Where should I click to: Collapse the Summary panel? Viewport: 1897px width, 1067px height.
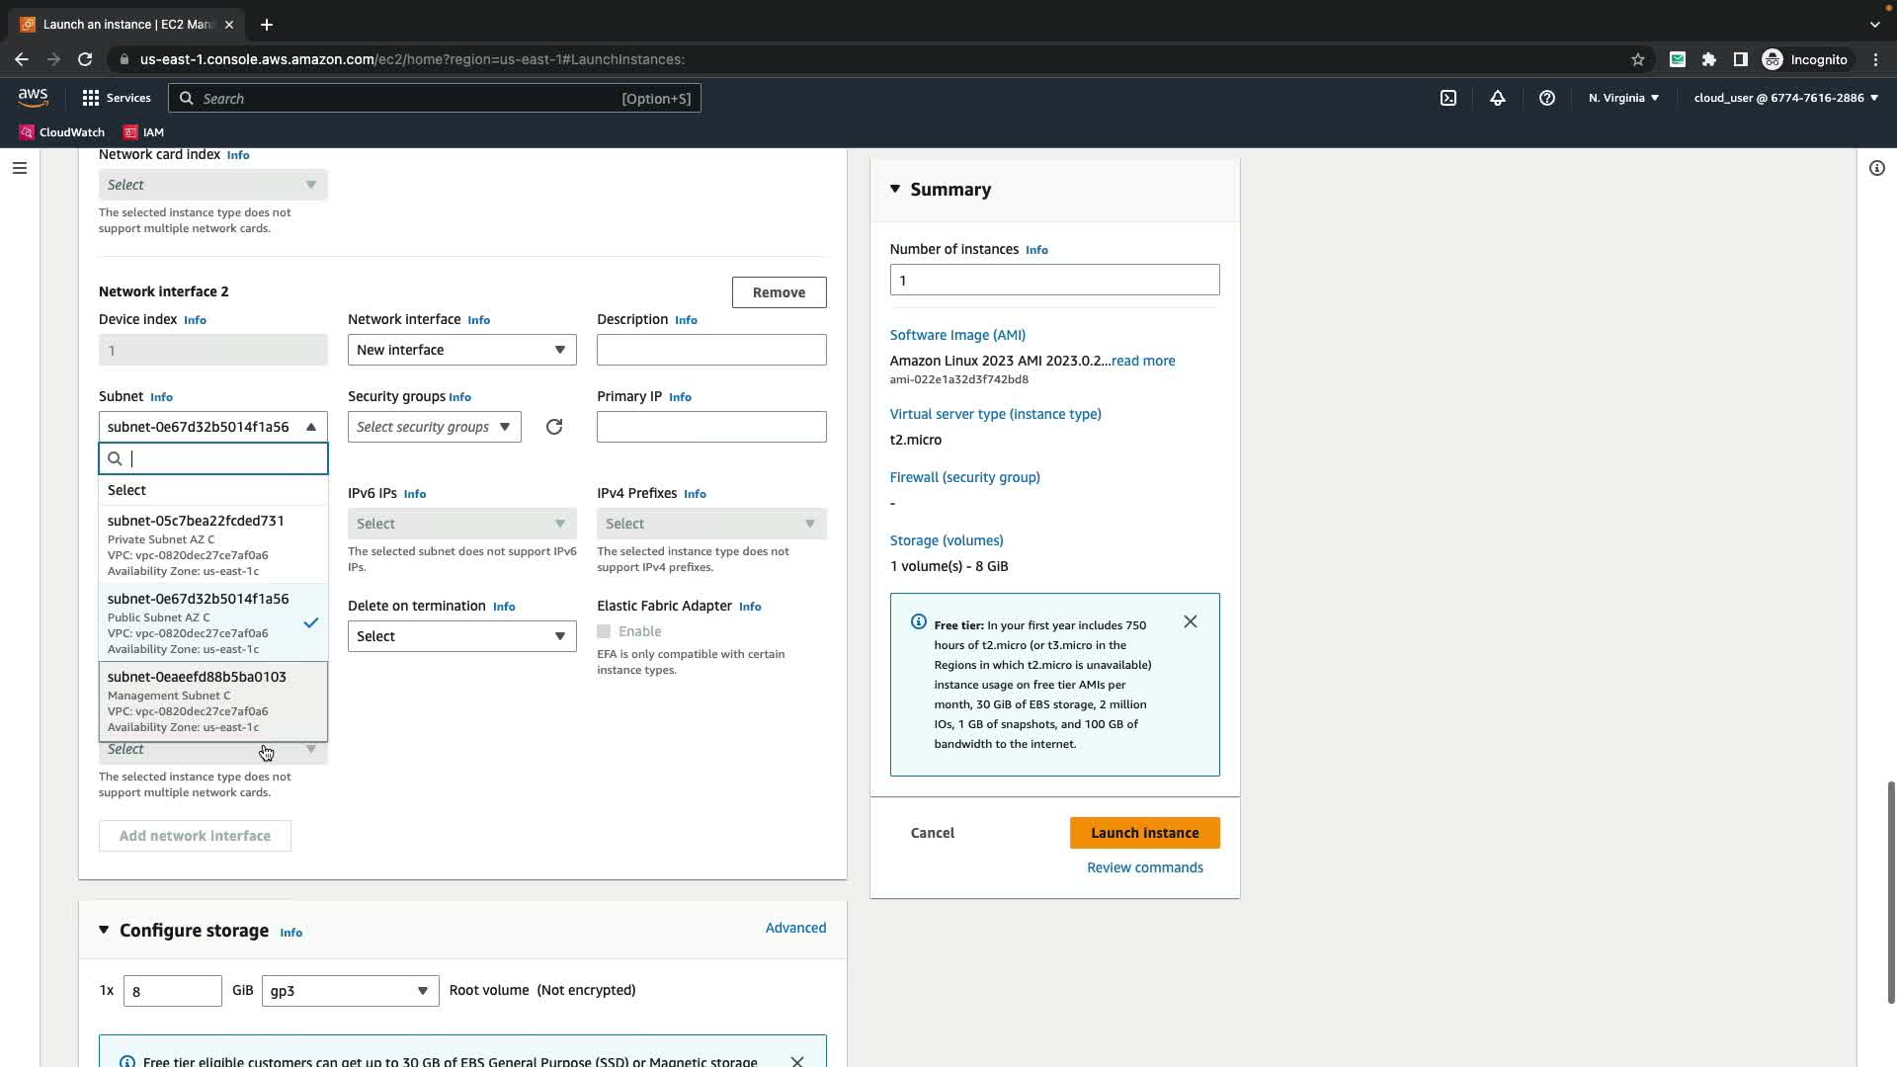(895, 189)
